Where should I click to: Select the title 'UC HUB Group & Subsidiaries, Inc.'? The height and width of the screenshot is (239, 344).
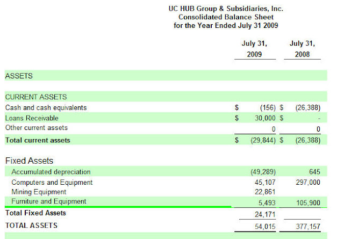click(x=226, y=9)
